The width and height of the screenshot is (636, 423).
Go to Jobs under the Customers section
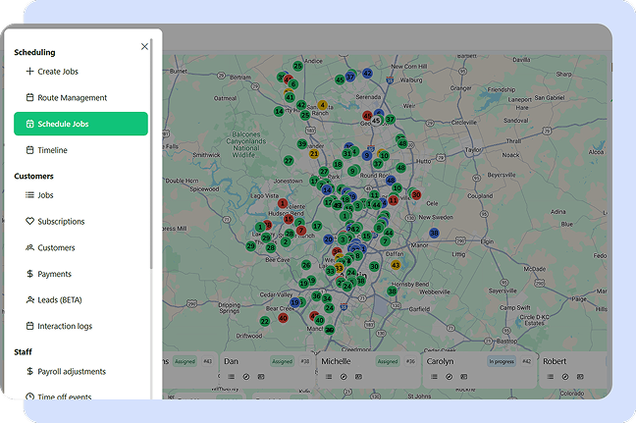pos(45,195)
